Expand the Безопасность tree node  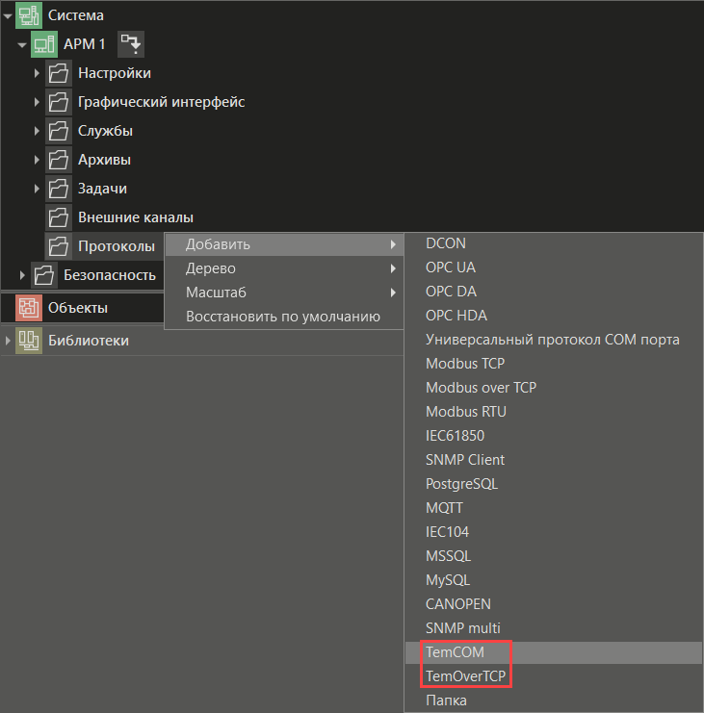tap(22, 275)
